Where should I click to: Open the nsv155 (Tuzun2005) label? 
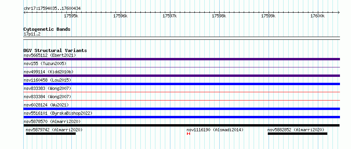(45, 63)
